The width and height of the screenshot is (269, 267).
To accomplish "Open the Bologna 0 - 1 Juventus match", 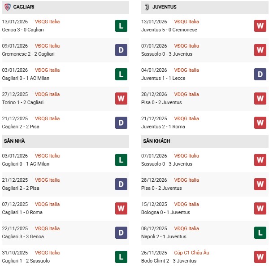I will tap(165, 212).
